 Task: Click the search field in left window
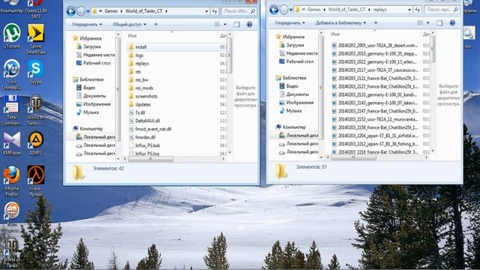coord(239,11)
